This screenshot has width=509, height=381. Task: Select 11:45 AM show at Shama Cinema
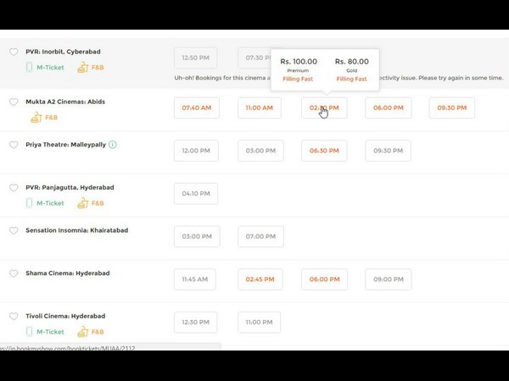tap(195, 279)
